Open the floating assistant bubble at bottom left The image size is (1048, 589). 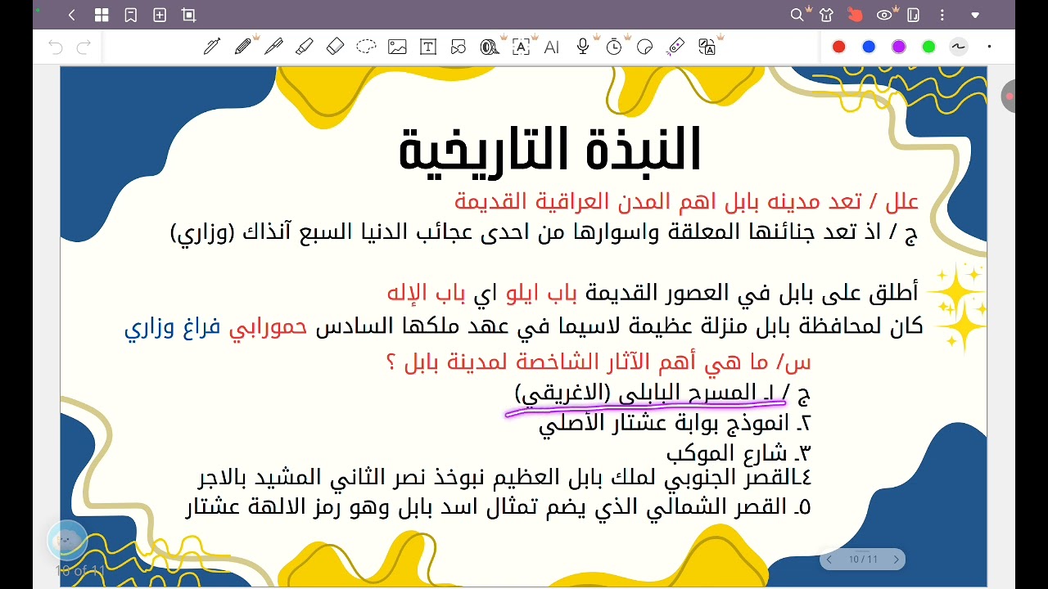pyautogui.click(x=67, y=540)
